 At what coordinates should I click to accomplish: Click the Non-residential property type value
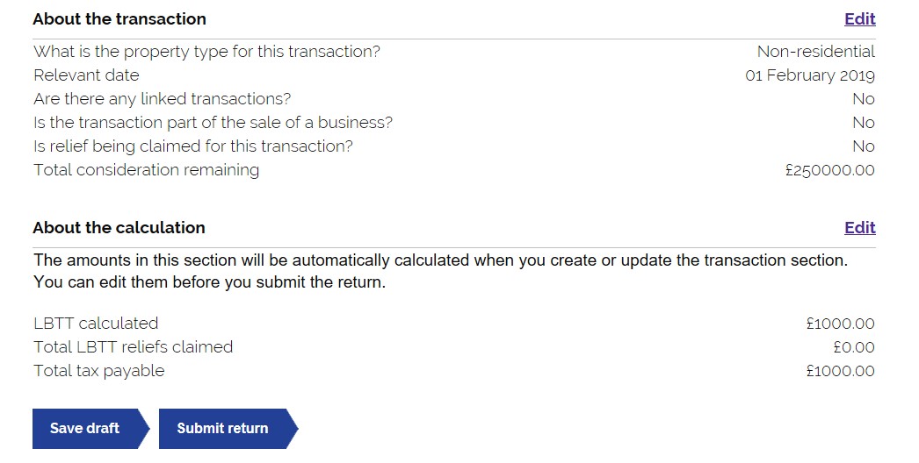point(816,52)
